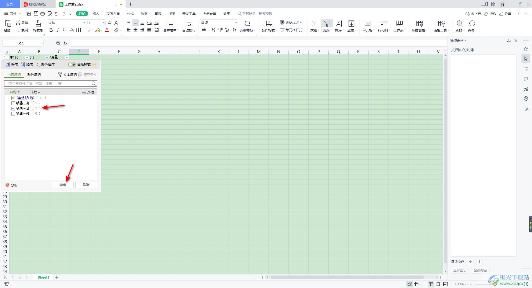Click the zoom slider in status bar

point(495,284)
